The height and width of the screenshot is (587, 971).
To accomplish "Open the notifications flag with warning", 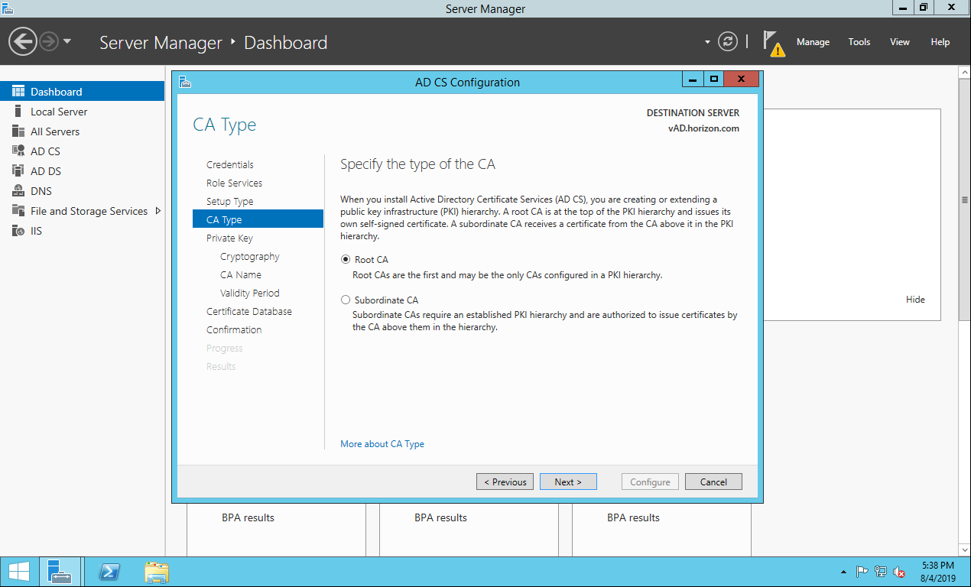I will [x=773, y=43].
